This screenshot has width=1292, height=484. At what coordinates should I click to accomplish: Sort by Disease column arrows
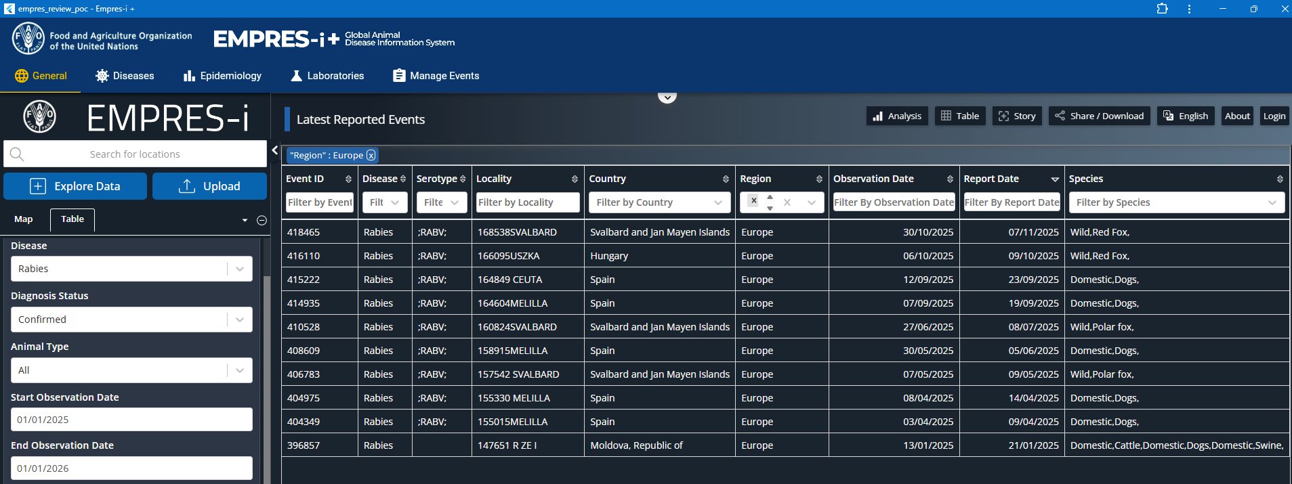coord(403,179)
